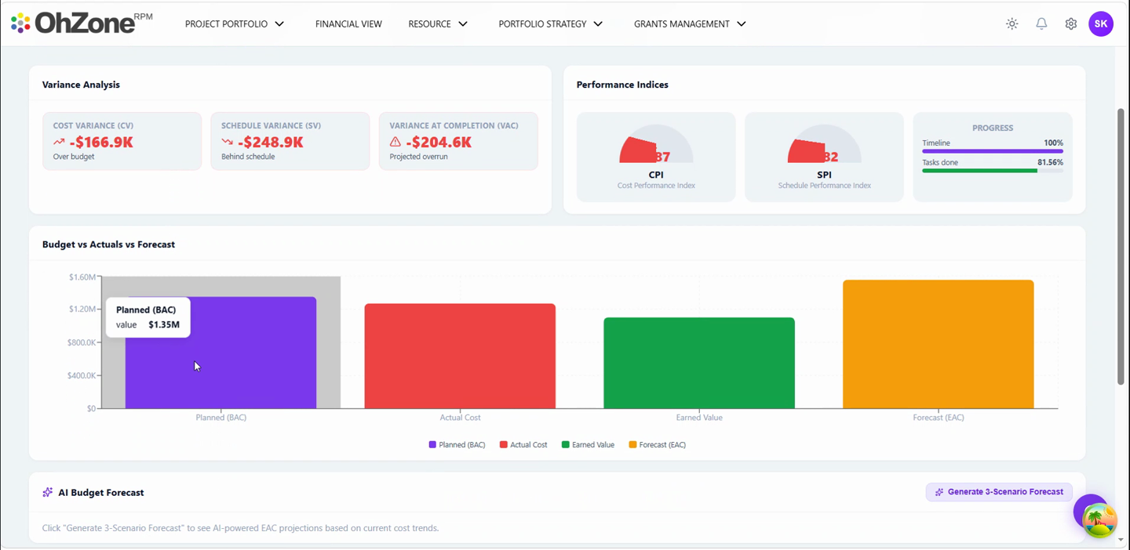This screenshot has height=550, width=1130.
Task: Click the -$204.6K VAC value
Action: click(439, 142)
